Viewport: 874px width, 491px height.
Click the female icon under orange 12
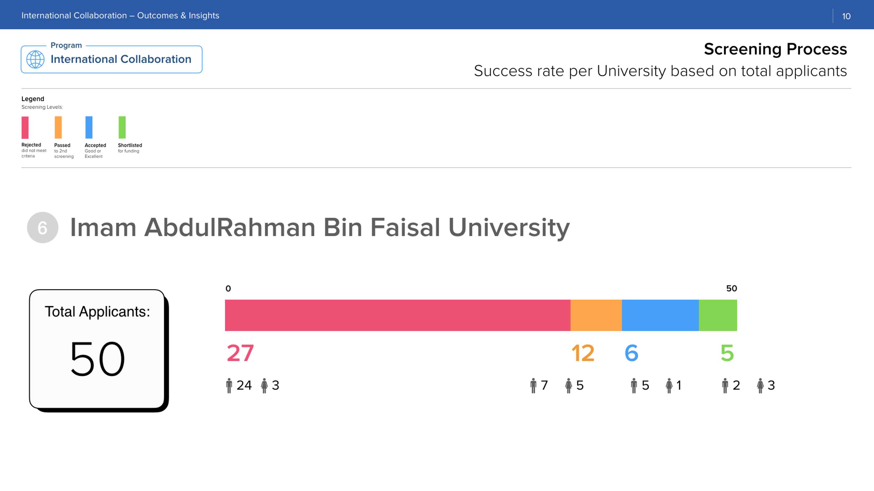click(569, 386)
